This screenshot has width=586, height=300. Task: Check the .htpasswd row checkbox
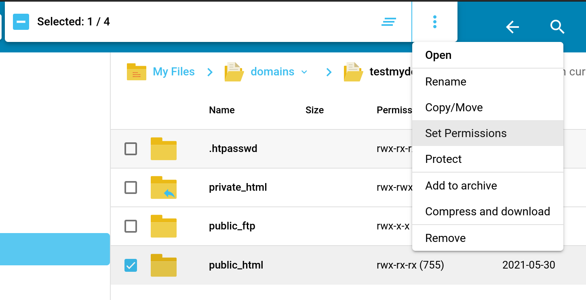coord(131,149)
